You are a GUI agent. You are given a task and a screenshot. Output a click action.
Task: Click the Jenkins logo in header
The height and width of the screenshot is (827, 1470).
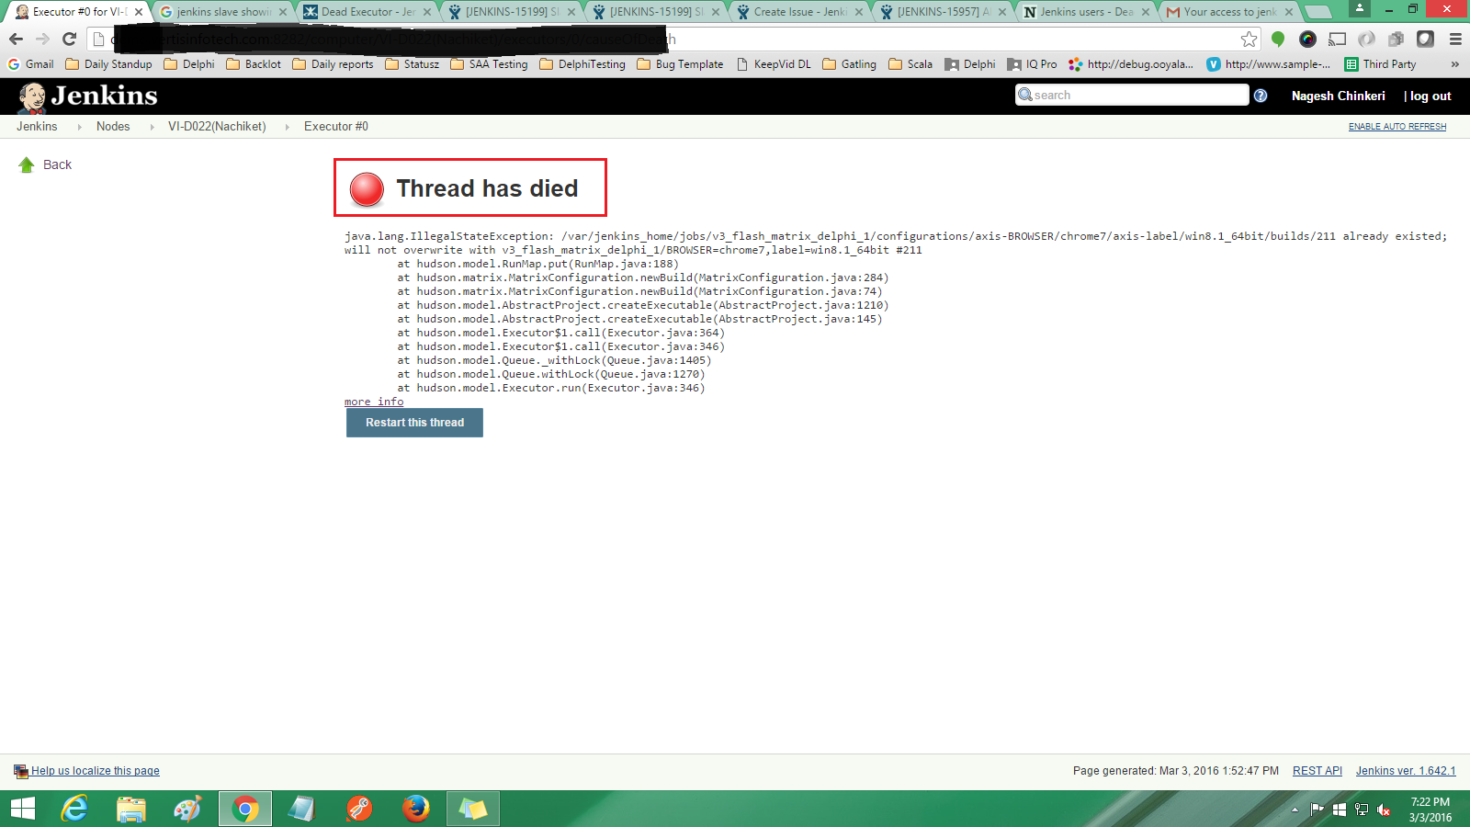[88, 96]
